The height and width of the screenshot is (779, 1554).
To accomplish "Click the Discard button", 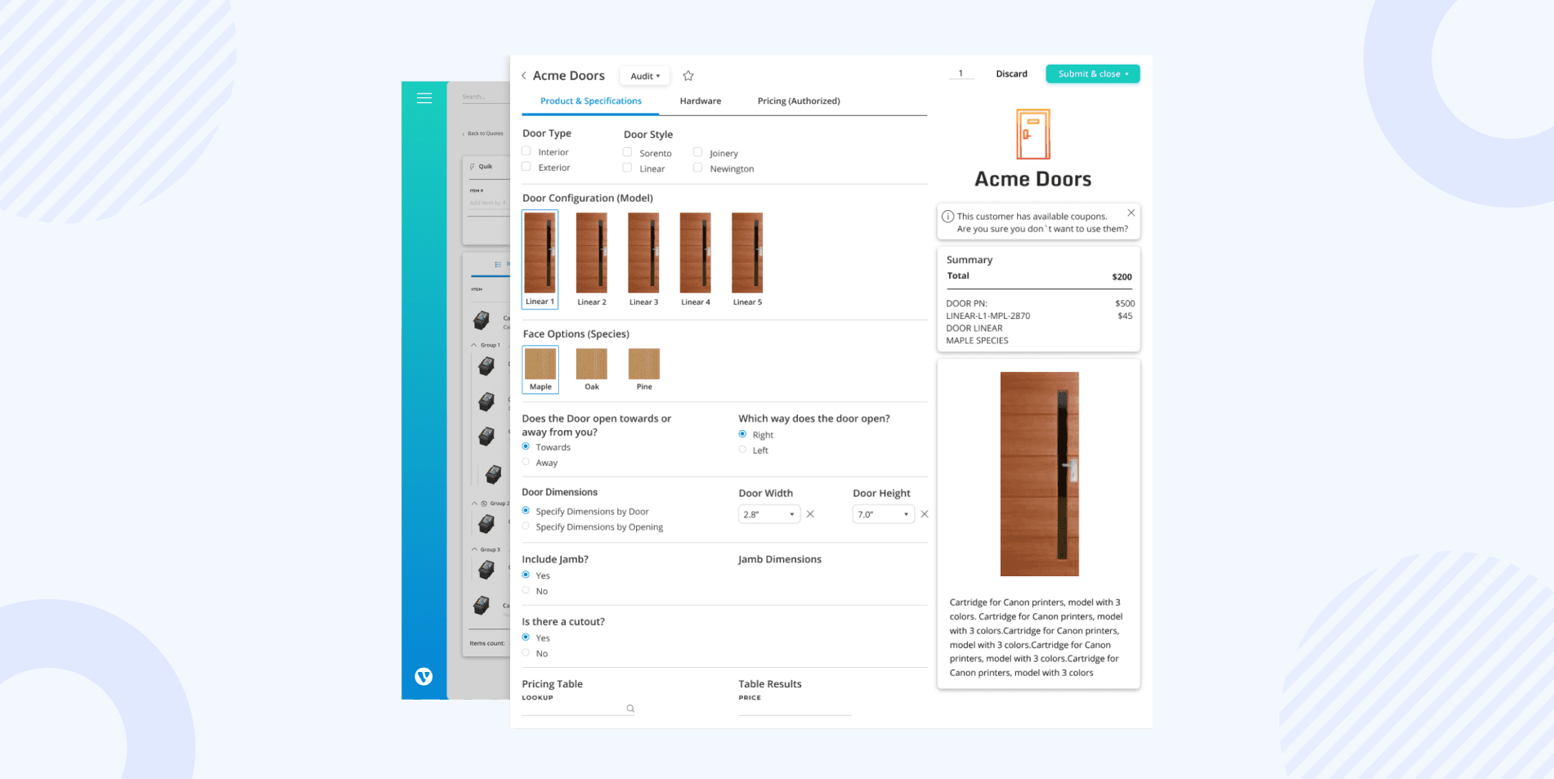I will [1011, 74].
